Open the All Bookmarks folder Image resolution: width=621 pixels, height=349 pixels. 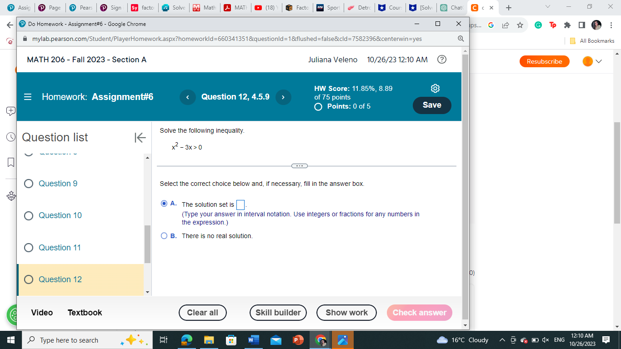592,41
